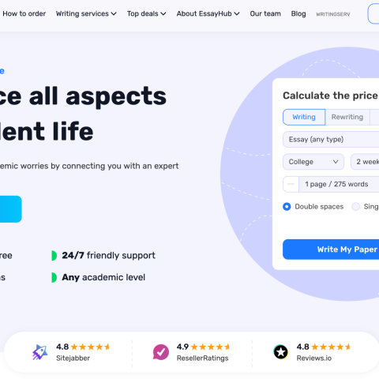Switch to the Rewriting tab
This screenshot has width=379, height=379.
[x=347, y=117]
